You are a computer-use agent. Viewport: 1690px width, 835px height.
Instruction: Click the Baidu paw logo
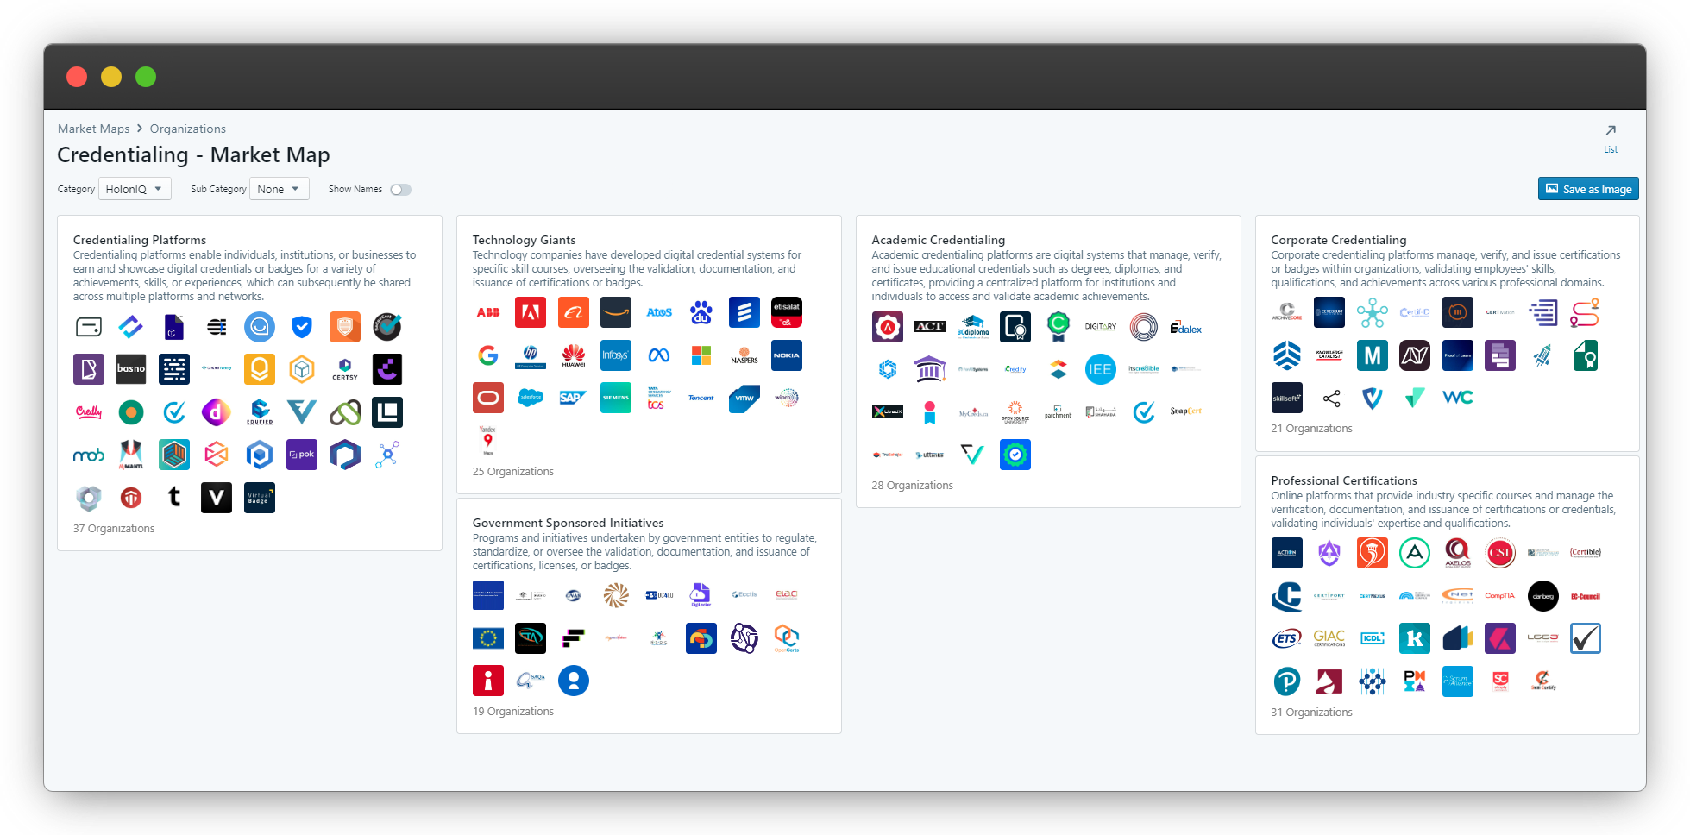point(701,312)
